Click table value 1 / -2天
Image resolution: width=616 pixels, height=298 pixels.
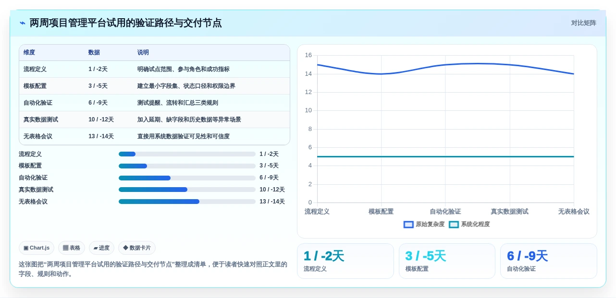[x=98, y=69]
